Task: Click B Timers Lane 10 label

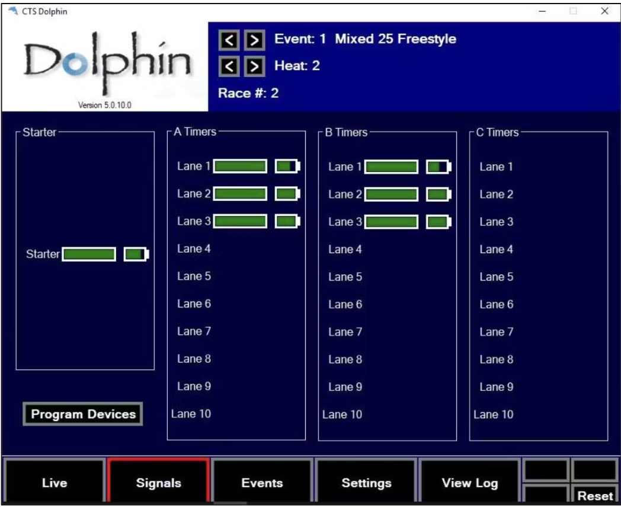Action: [342, 414]
